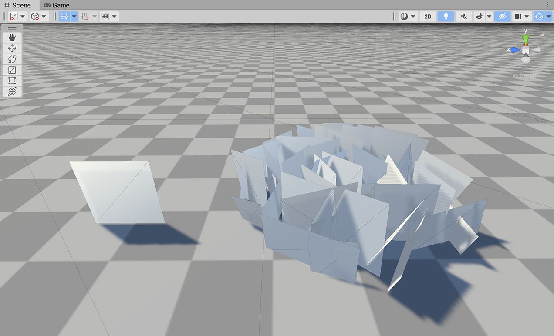Select the Rotate tool

[12, 59]
